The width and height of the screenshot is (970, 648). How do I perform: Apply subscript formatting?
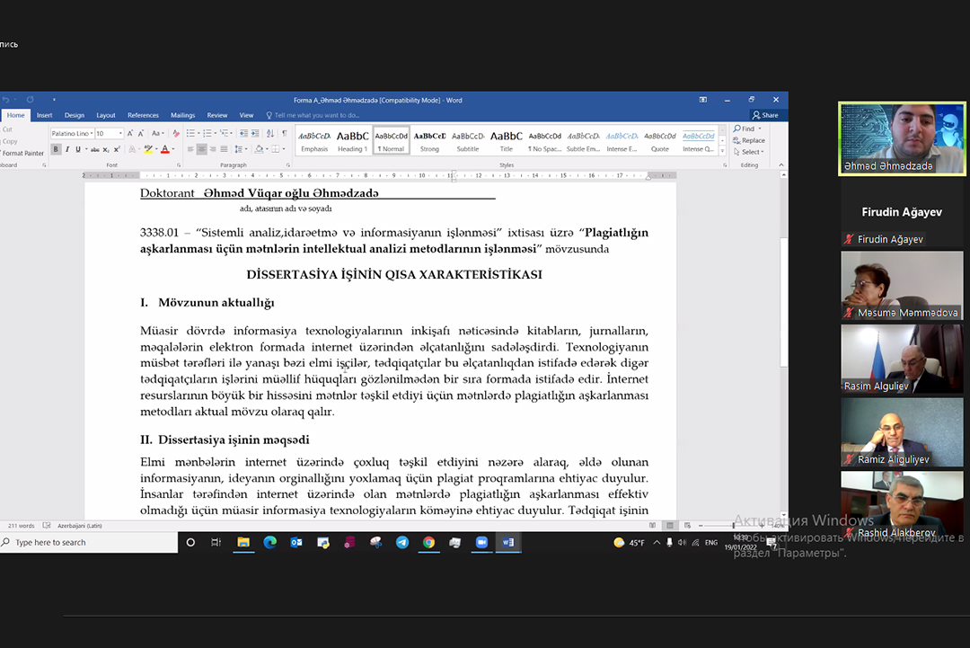(x=106, y=149)
